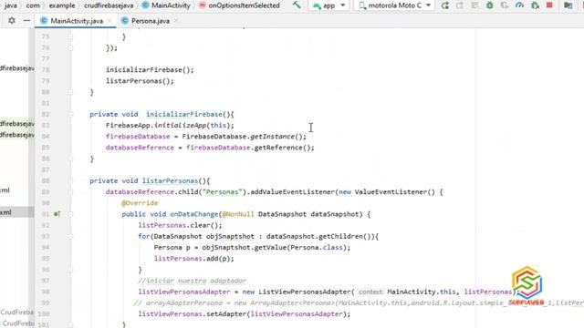Open the app run configuration dropdown
The width and height of the screenshot is (584, 328).
329,5
